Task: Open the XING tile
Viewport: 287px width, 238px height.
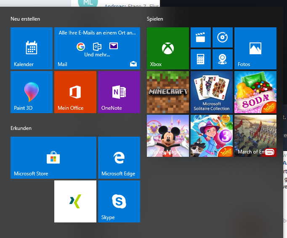Action: 75,201
